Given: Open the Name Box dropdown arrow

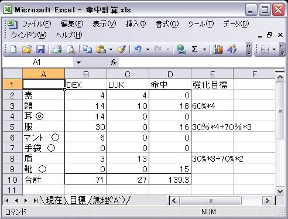Looking at the screenshot, I should tap(78, 63).
